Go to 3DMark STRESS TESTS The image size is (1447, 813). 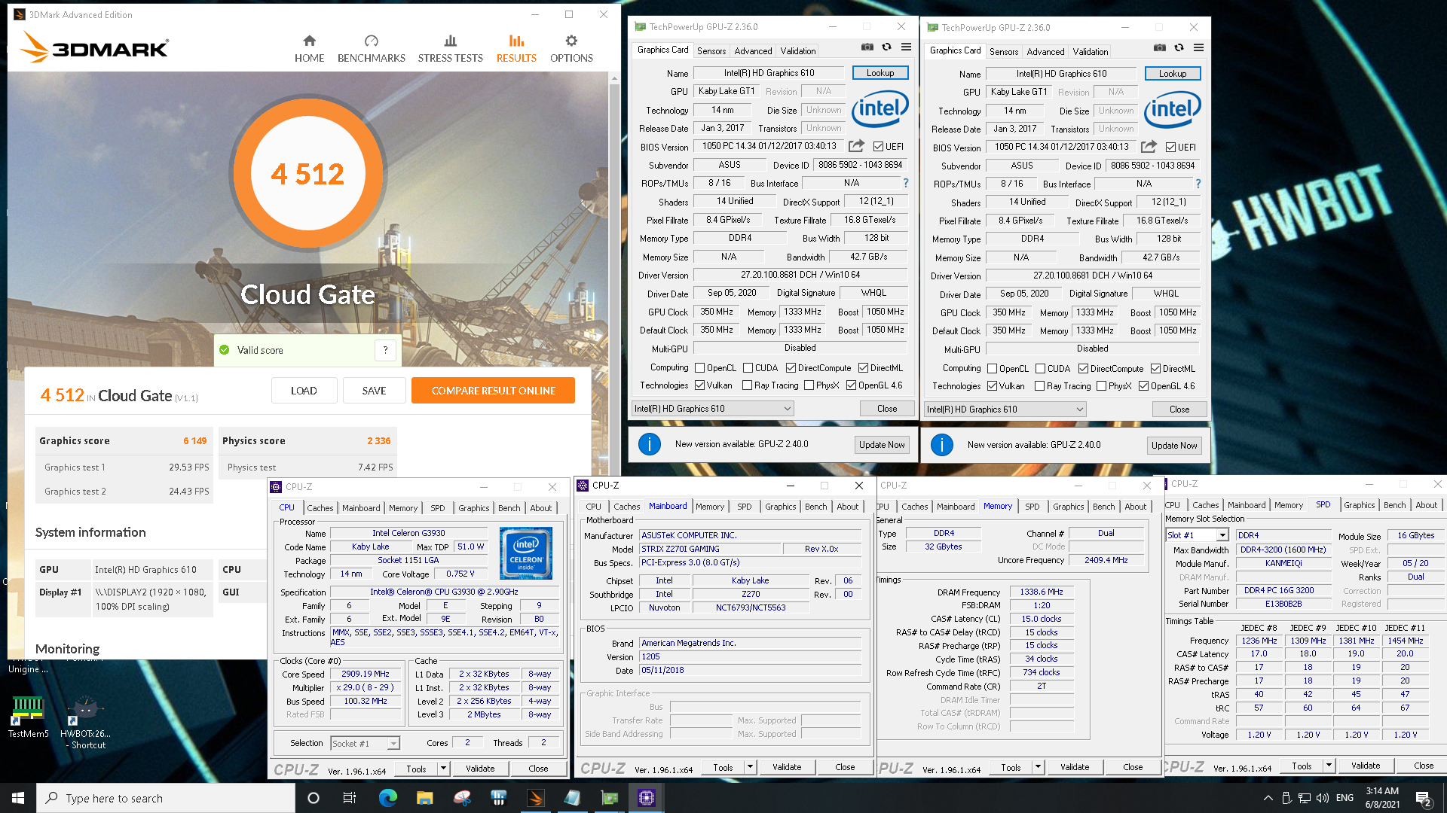tap(450, 48)
